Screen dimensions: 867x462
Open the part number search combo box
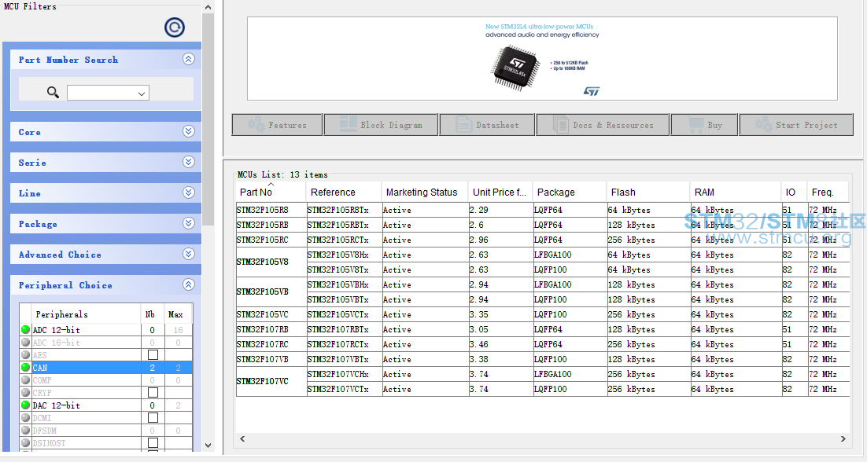pos(108,93)
